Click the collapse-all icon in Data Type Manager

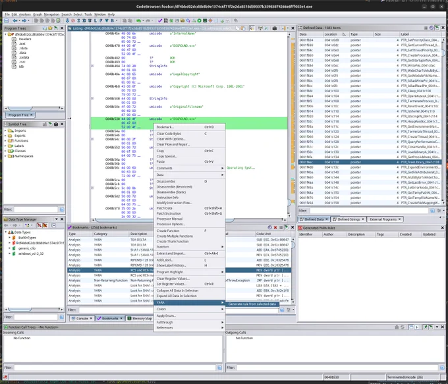(x=53, y=225)
